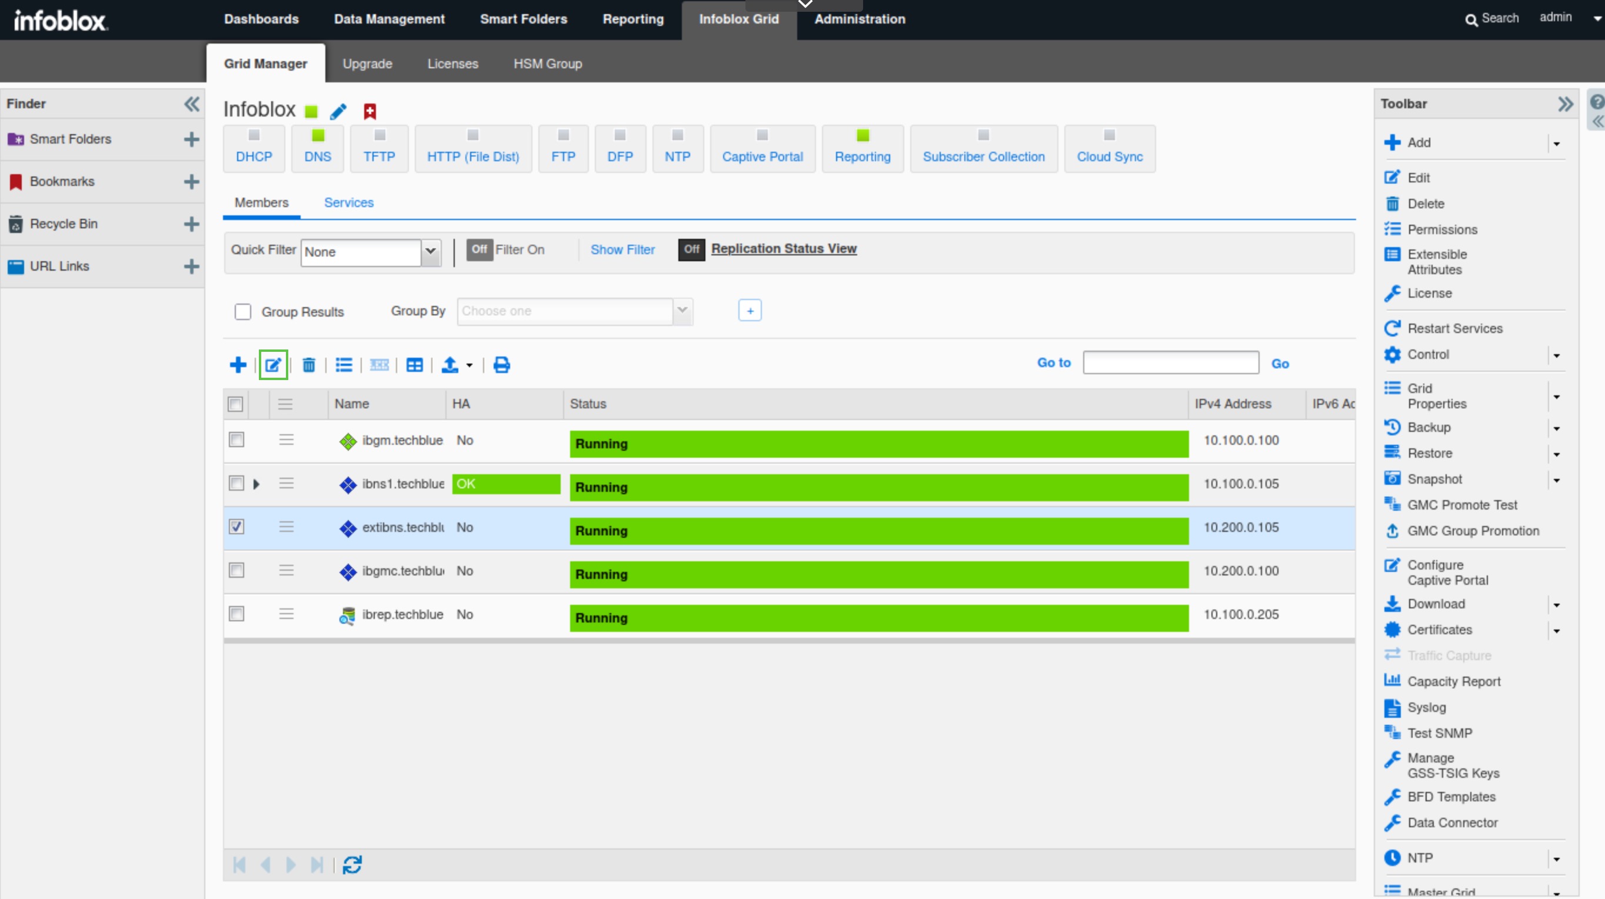Click the plus icon to add a member
The width and height of the screenshot is (1605, 899).
(x=237, y=365)
